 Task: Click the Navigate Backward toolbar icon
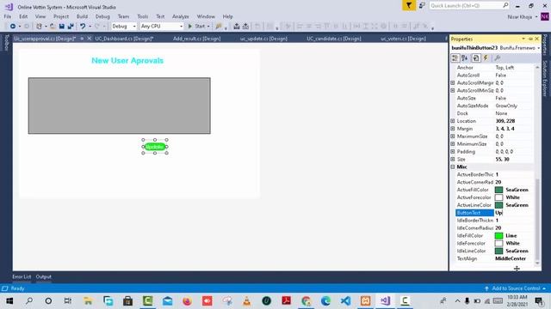coord(13,27)
